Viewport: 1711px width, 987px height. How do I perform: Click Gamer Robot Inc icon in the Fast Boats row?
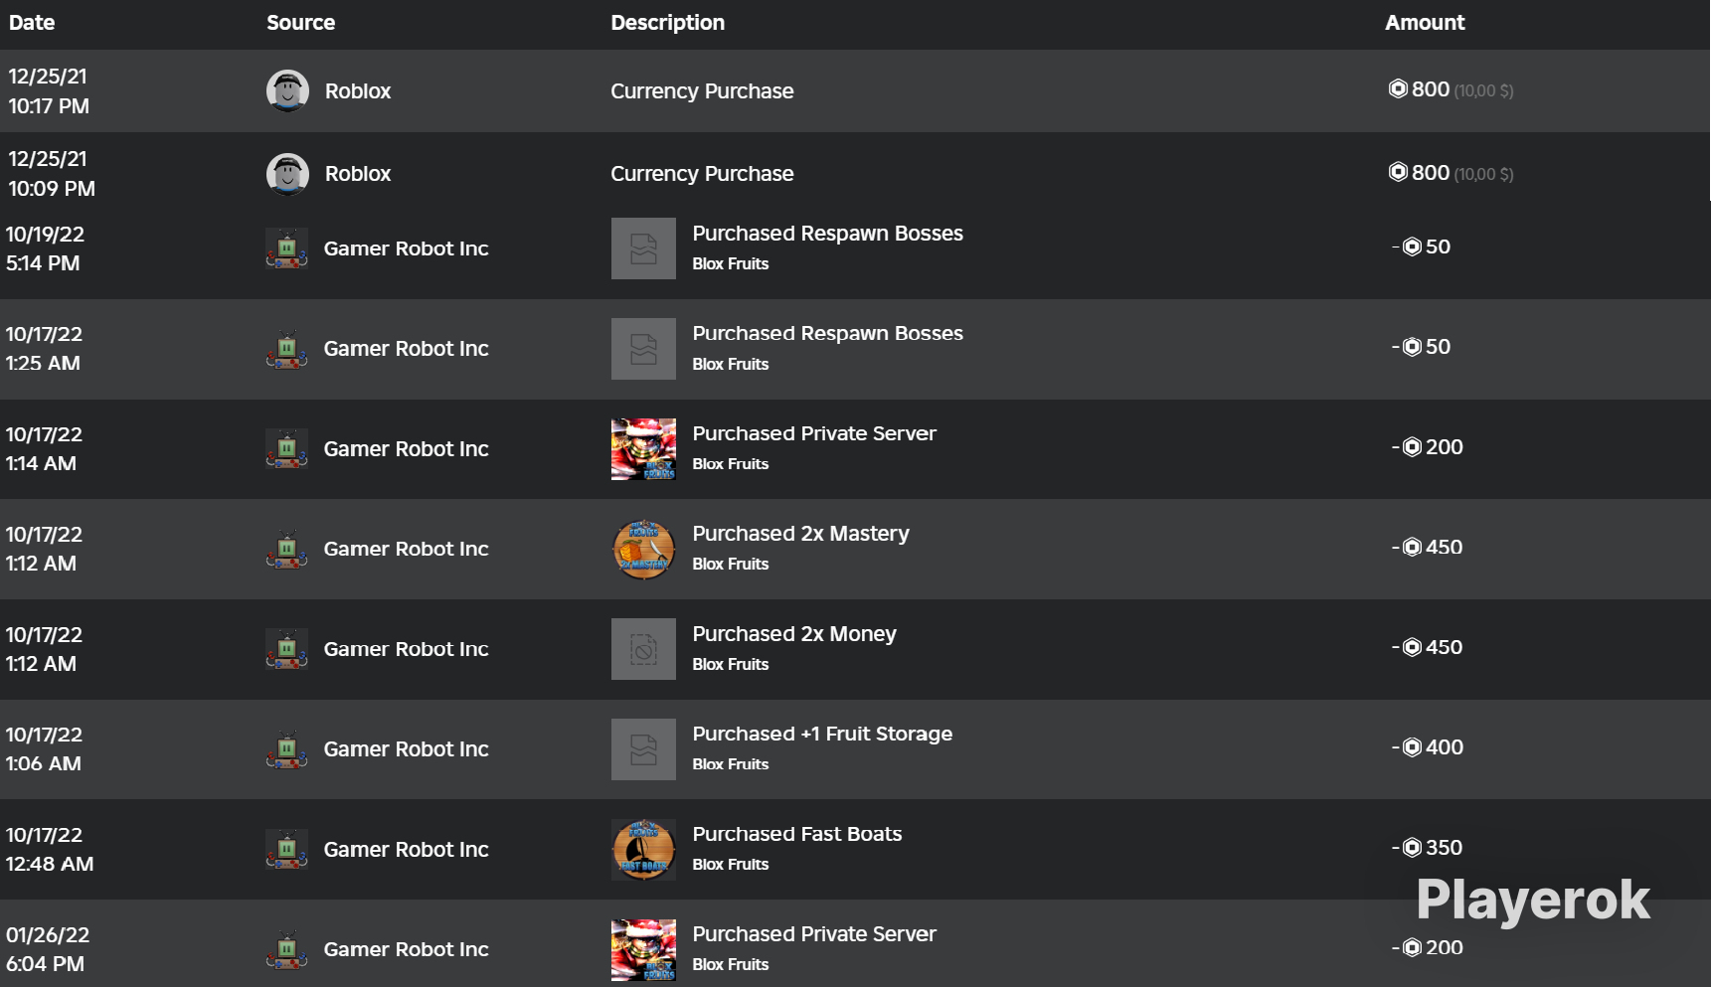[x=286, y=850]
